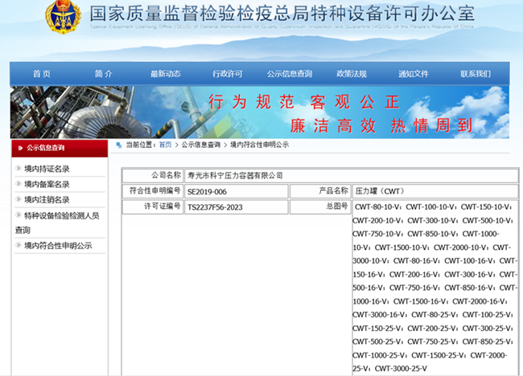Viewport: 523px width, 376px height.
Task: Open the 首页 navigation menu item
Action: point(42,74)
